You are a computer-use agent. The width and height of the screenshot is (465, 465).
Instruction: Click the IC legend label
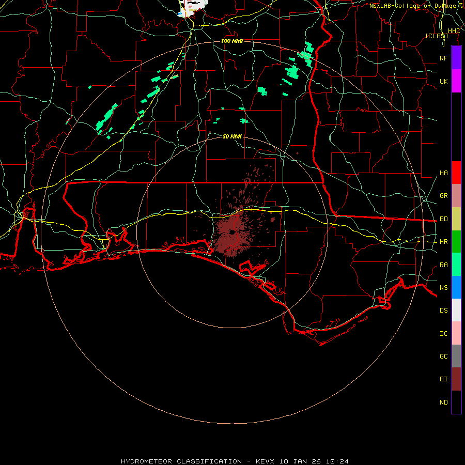click(443, 334)
